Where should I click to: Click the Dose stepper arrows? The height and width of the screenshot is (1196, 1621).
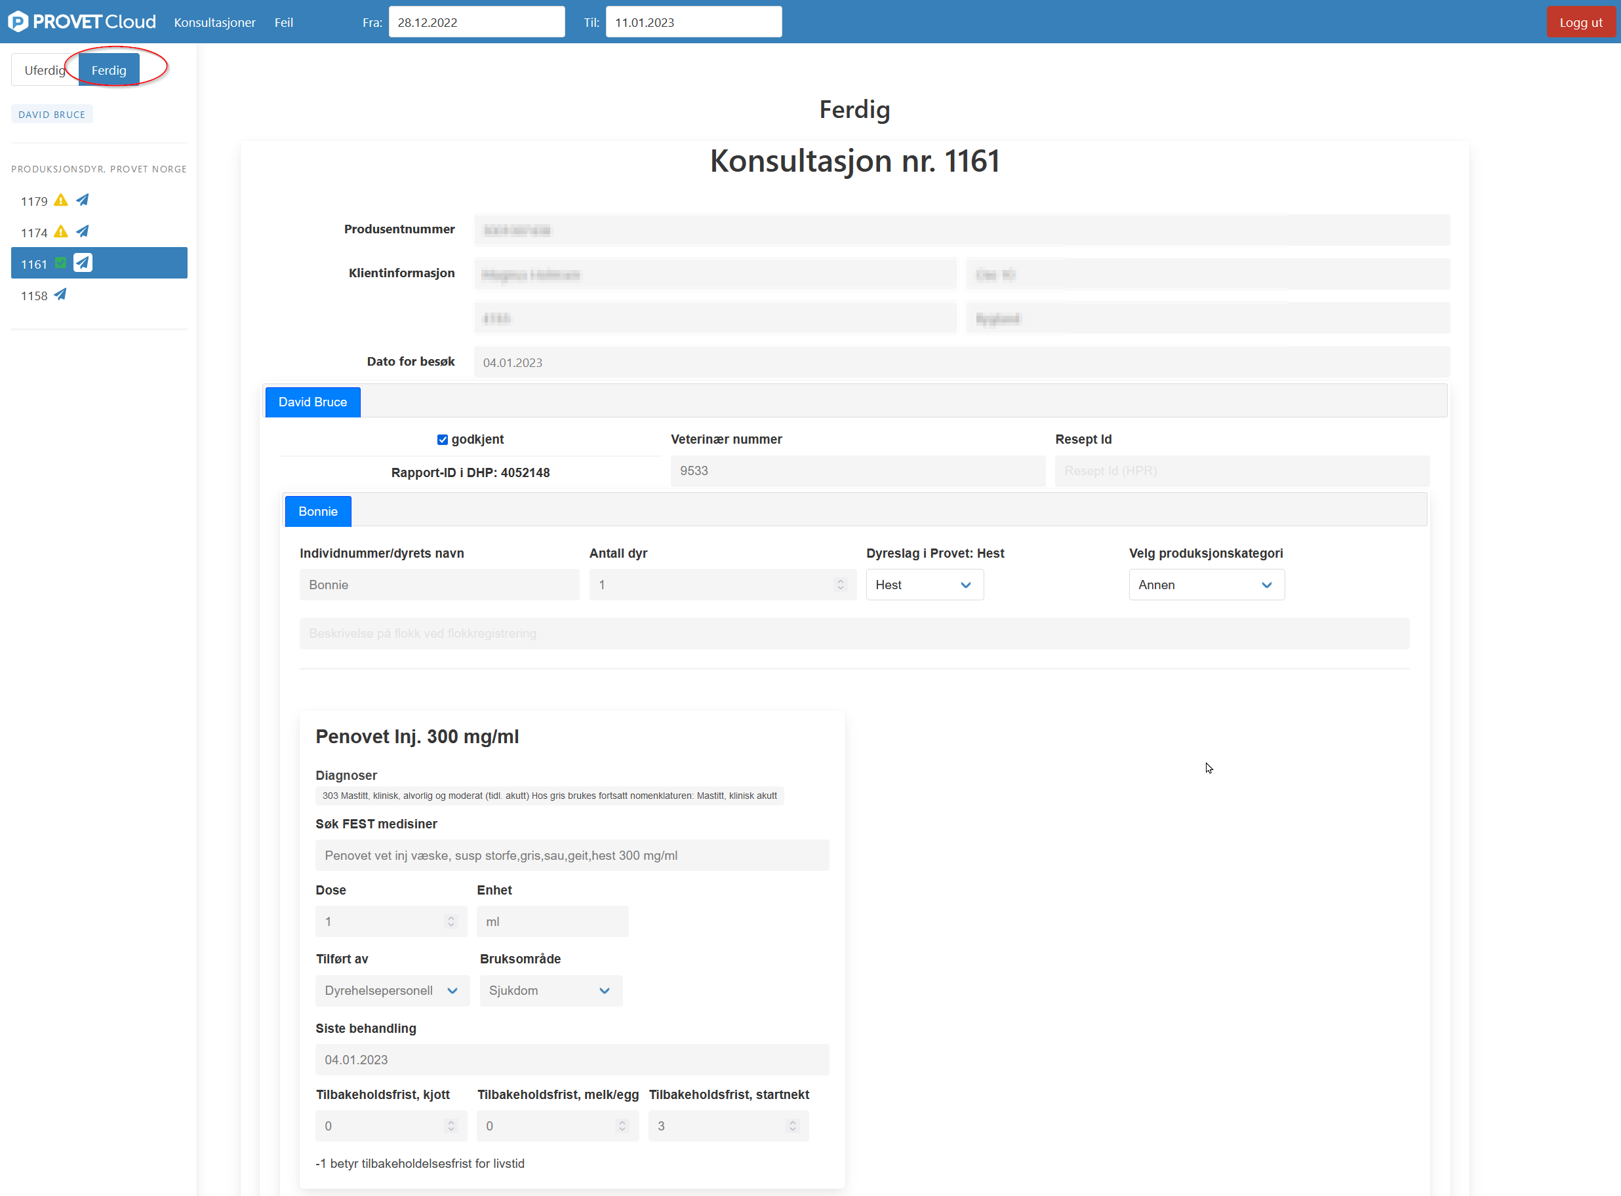(450, 921)
